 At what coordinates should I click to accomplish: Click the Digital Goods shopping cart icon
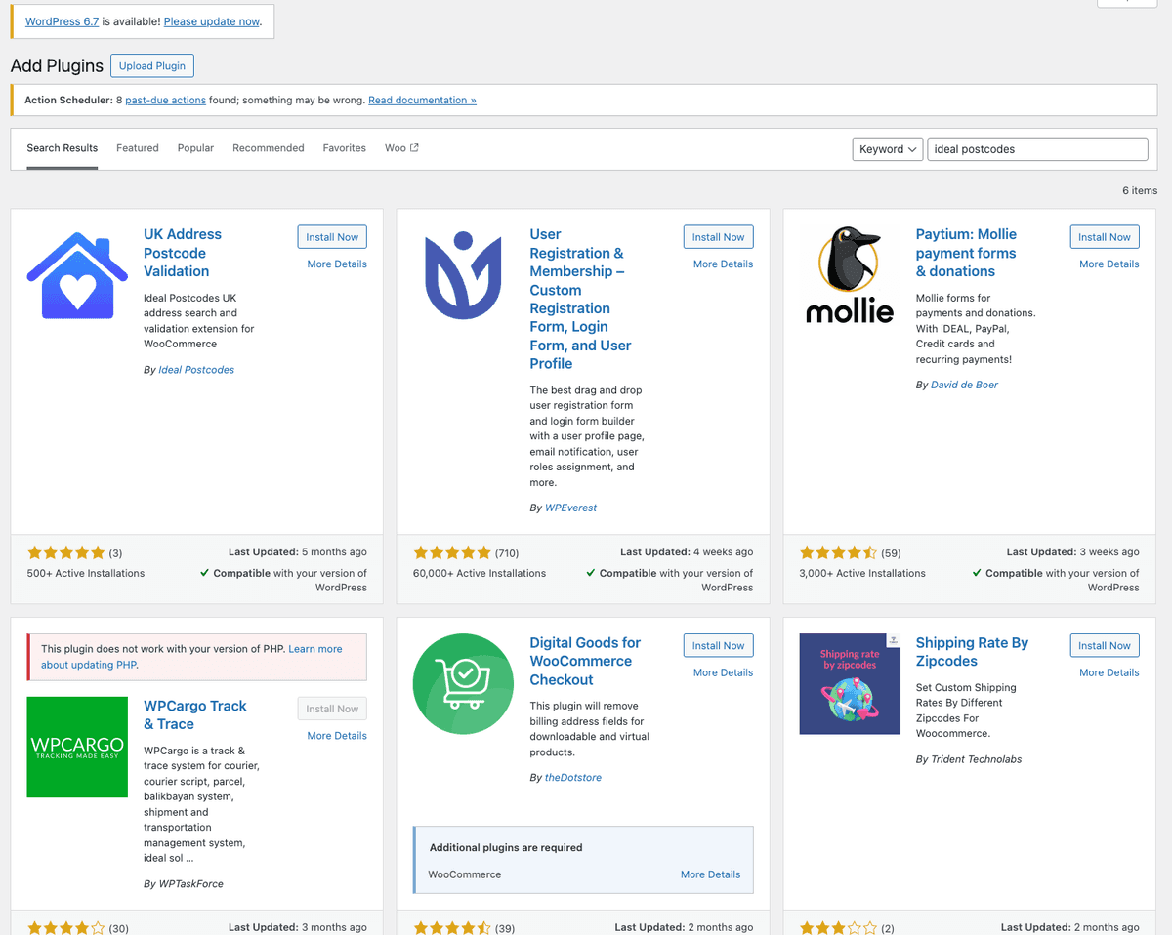click(x=463, y=684)
